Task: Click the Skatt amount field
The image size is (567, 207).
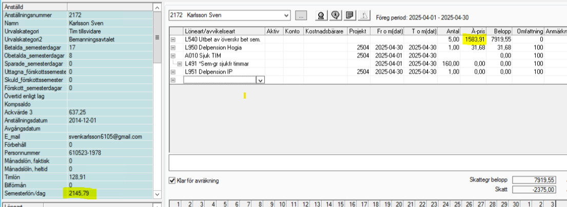Action: coord(534,190)
